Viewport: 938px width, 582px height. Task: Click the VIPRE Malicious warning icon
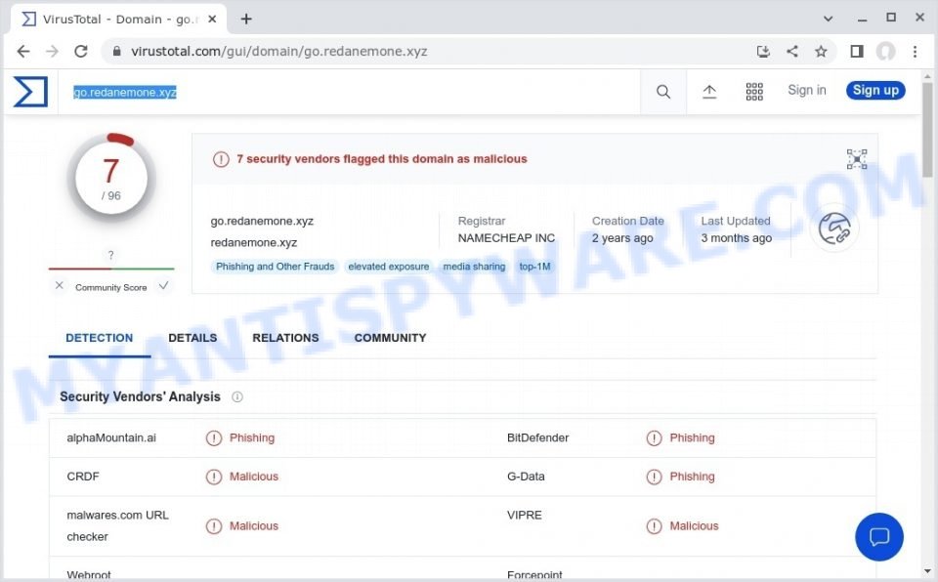[654, 526]
